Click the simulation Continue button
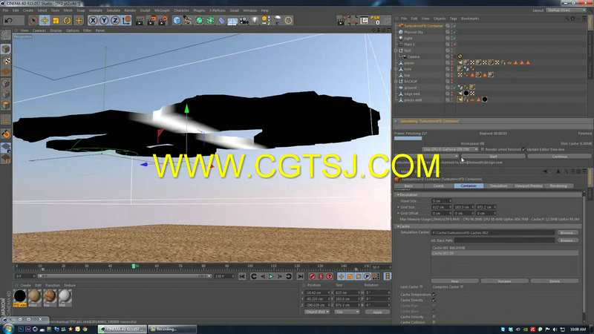Screen dimensions: 594x334 [x=559, y=157]
